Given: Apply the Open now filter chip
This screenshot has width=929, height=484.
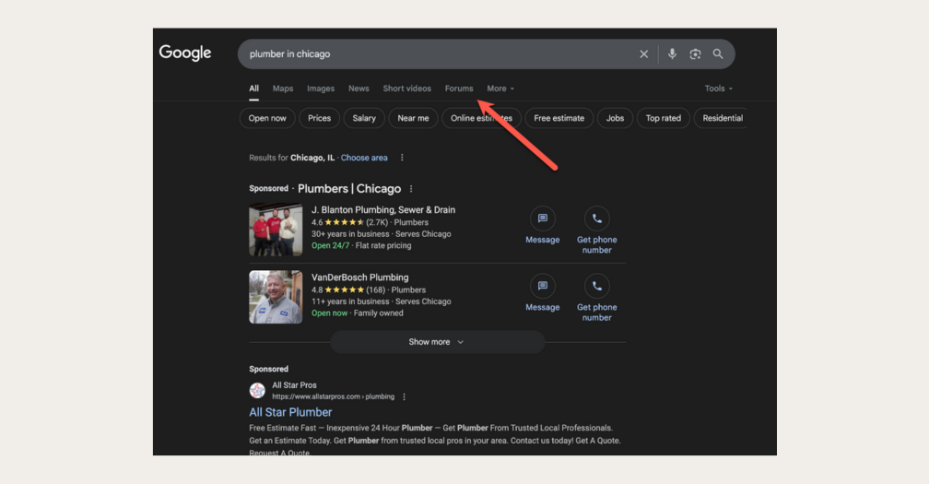Looking at the screenshot, I should click(267, 118).
